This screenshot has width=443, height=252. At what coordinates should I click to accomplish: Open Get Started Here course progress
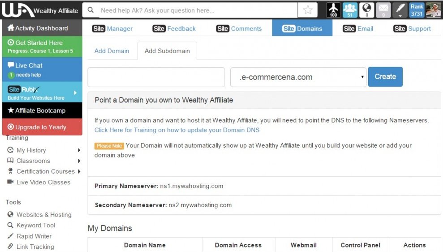pos(42,47)
